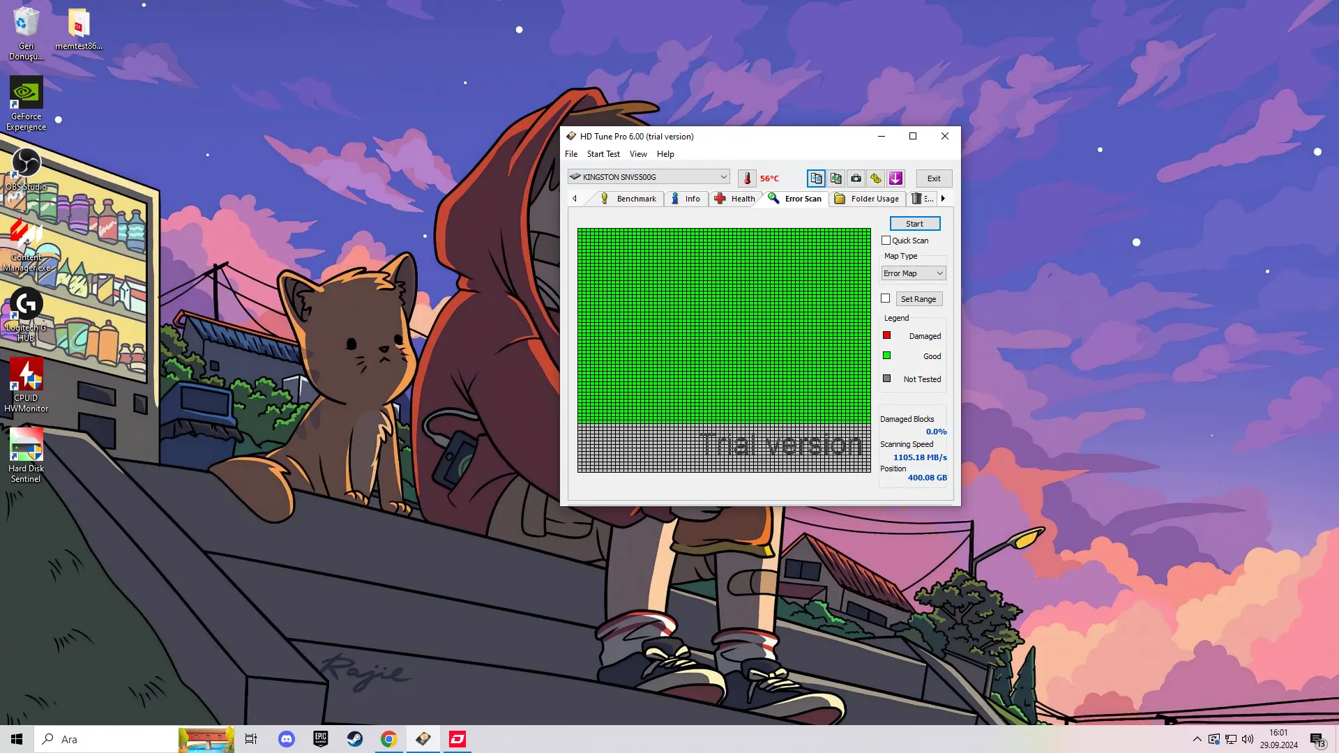Click the HD Tune taskbar icon
This screenshot has width=1339, height=753.
423,739
